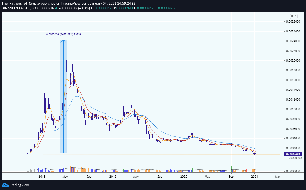The width and height of the screenshot is (306, 190).
Task: Click the TradingView brand text
Action: (19, 185)
